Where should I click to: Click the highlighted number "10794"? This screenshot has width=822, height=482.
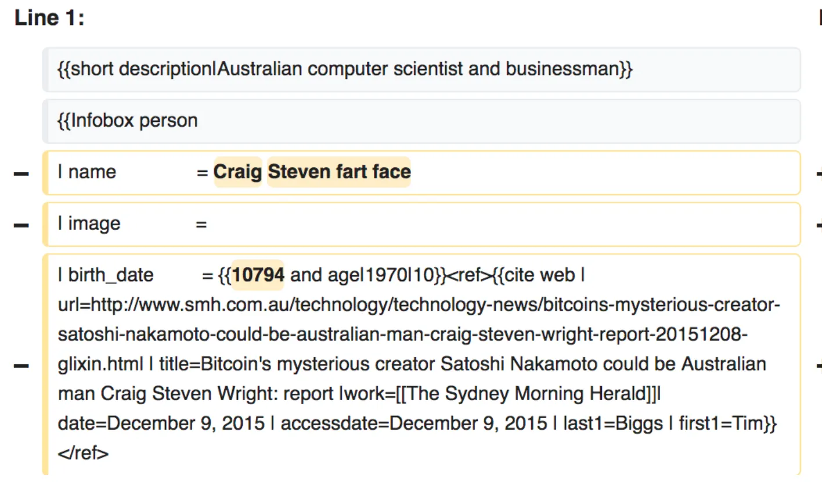click(x=258, y=275)
